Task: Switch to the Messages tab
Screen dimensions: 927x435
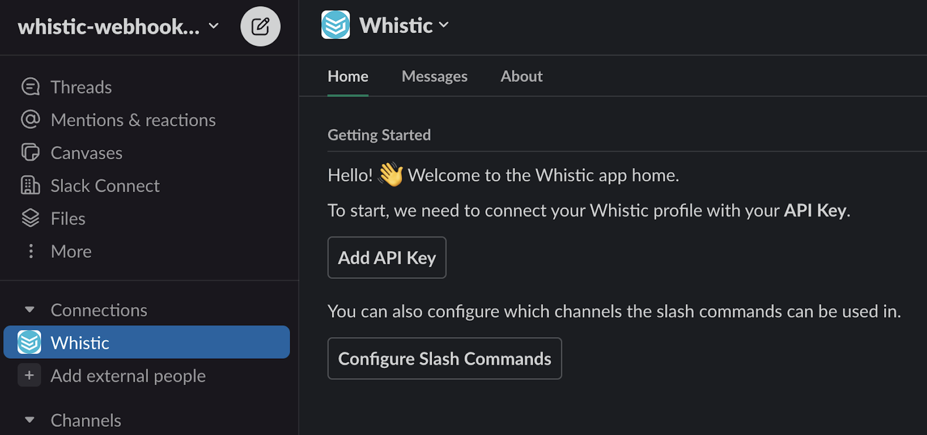Action: click(x=434, y=76)
